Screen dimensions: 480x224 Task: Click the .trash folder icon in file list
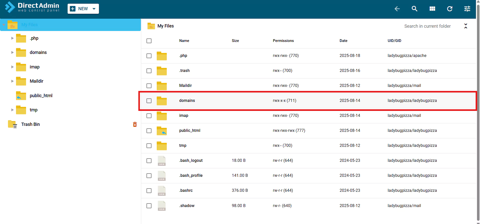click(x=162, y=71)
